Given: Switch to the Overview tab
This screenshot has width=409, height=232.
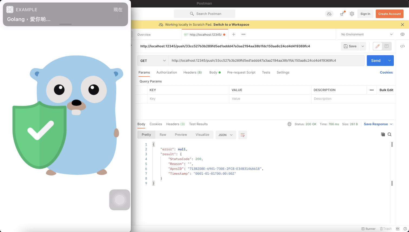Looking at the screenshot, I should tap(144, 35).
